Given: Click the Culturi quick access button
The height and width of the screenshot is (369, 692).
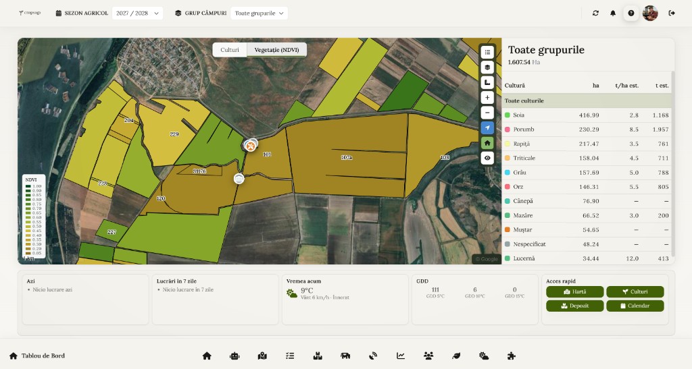Looking at the screenshot, I should click(x=635, y=291).
